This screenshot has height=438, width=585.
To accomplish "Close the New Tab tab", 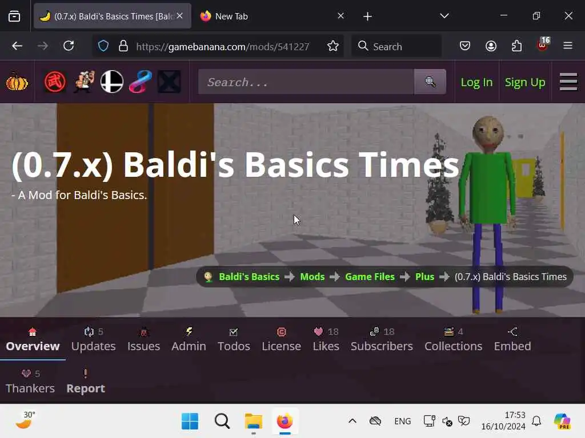I will tap(340, 16).
